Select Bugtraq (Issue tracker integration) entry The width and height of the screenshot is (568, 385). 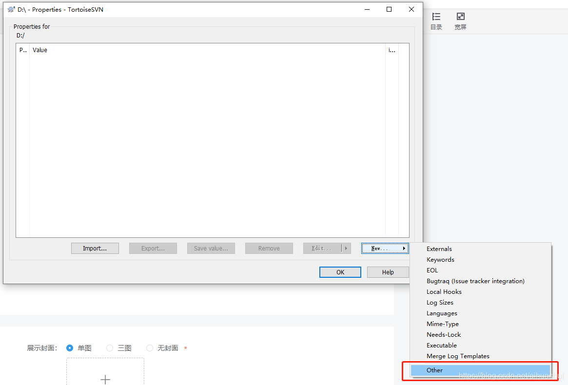pos(481,281)
